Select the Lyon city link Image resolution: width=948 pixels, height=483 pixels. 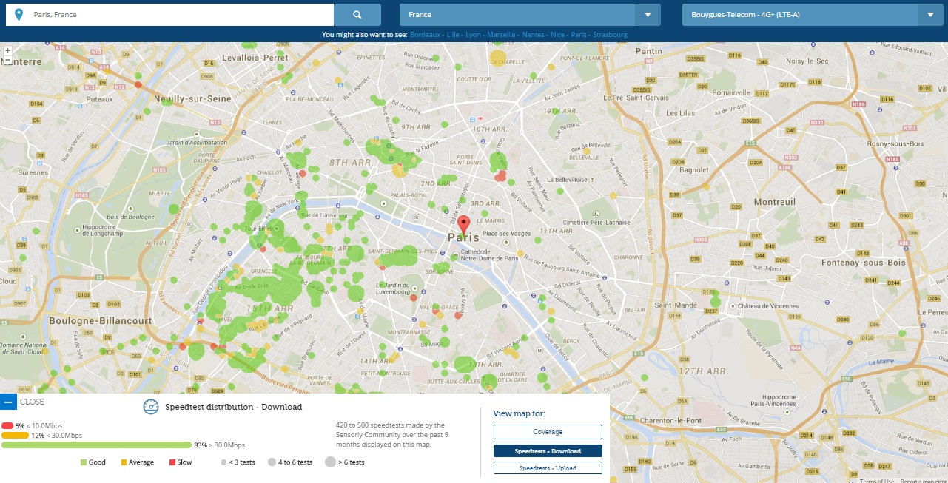point(473,35)
